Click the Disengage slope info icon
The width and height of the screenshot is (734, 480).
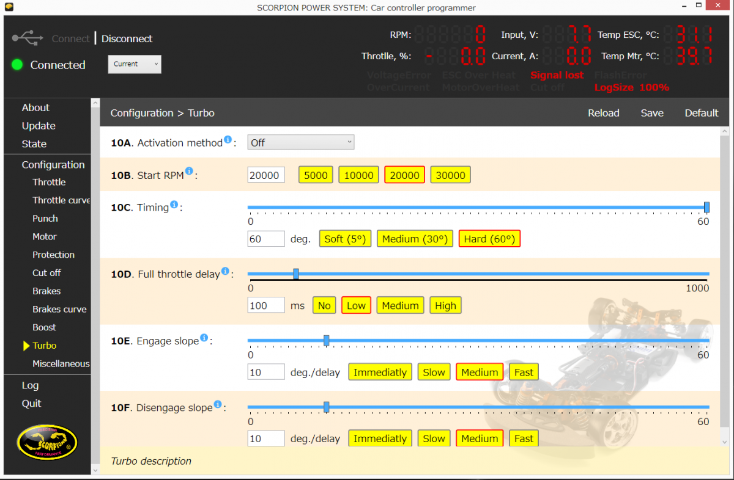217,405
